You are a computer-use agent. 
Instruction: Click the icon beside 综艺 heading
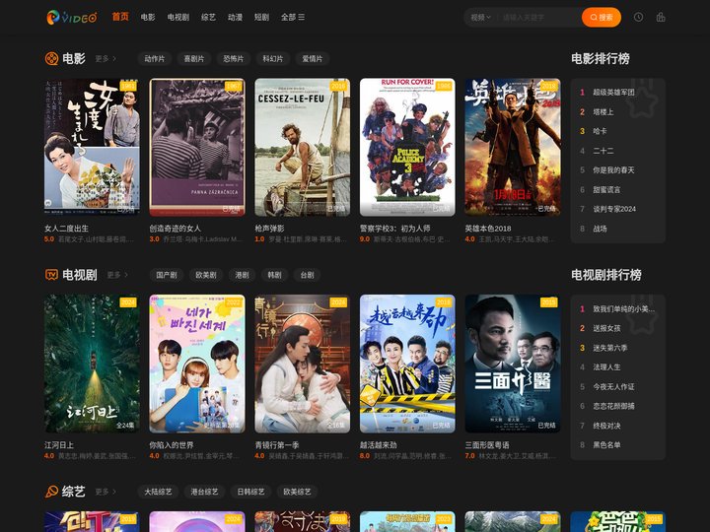[x=51, y=492]
